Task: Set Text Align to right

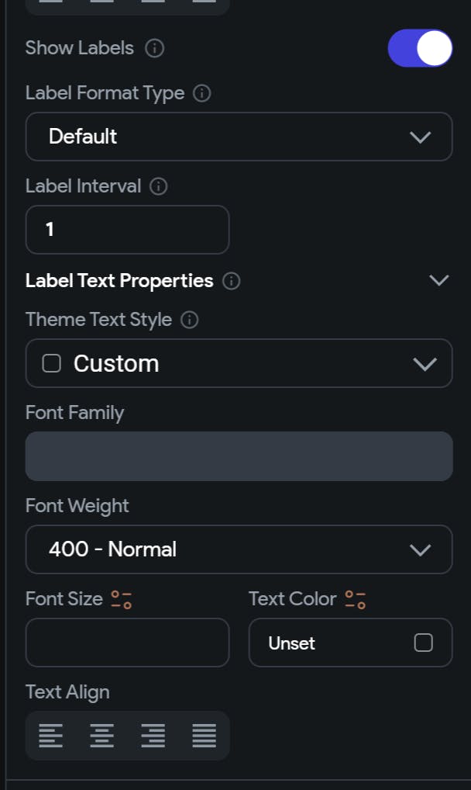Action: tap(153, 736)
